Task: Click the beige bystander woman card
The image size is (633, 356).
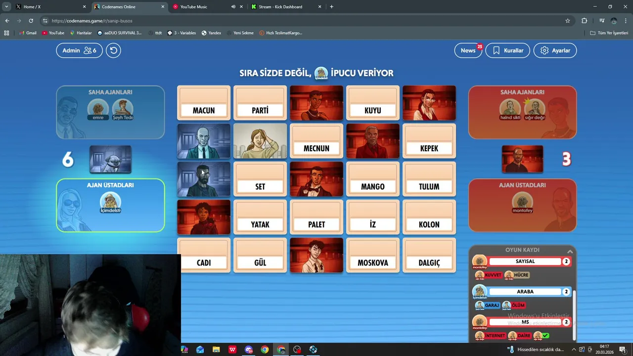Action: pyautogui.click(x=260, y=141)
